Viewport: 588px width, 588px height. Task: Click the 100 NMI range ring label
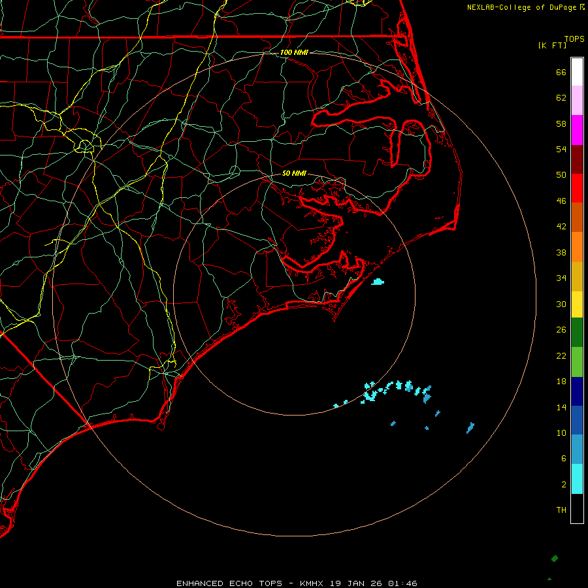click(295, 52)
